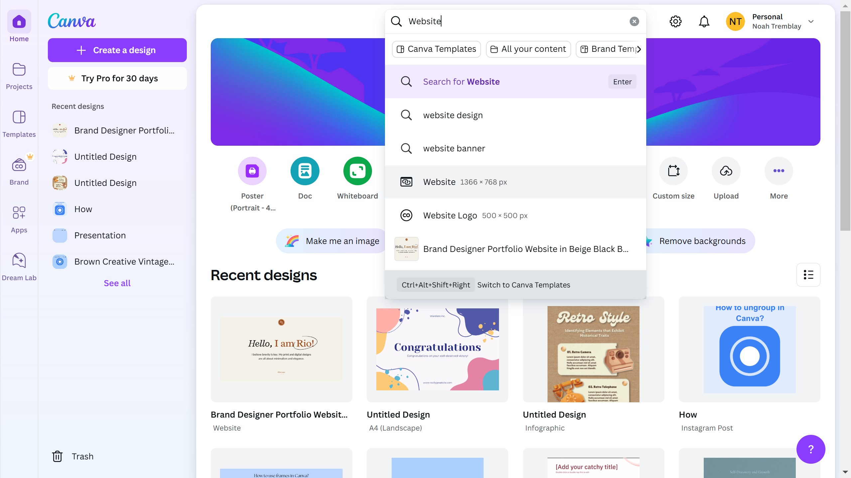Clear the search field text
This screenshot has width=851, height=478.
point(634,22)
